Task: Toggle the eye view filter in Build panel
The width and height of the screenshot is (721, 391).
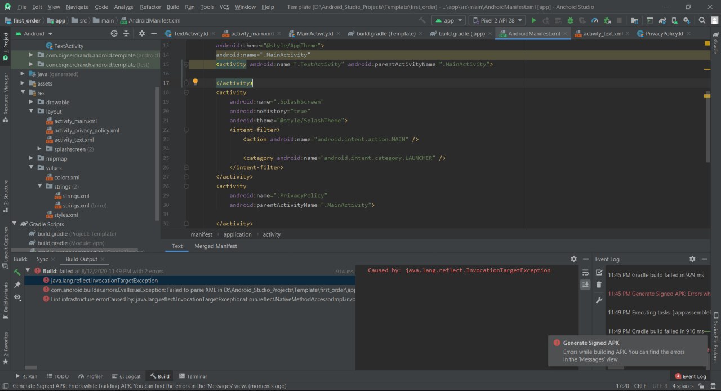Action: coord(17,297)
